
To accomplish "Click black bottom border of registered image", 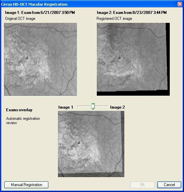I will point(133,93).
